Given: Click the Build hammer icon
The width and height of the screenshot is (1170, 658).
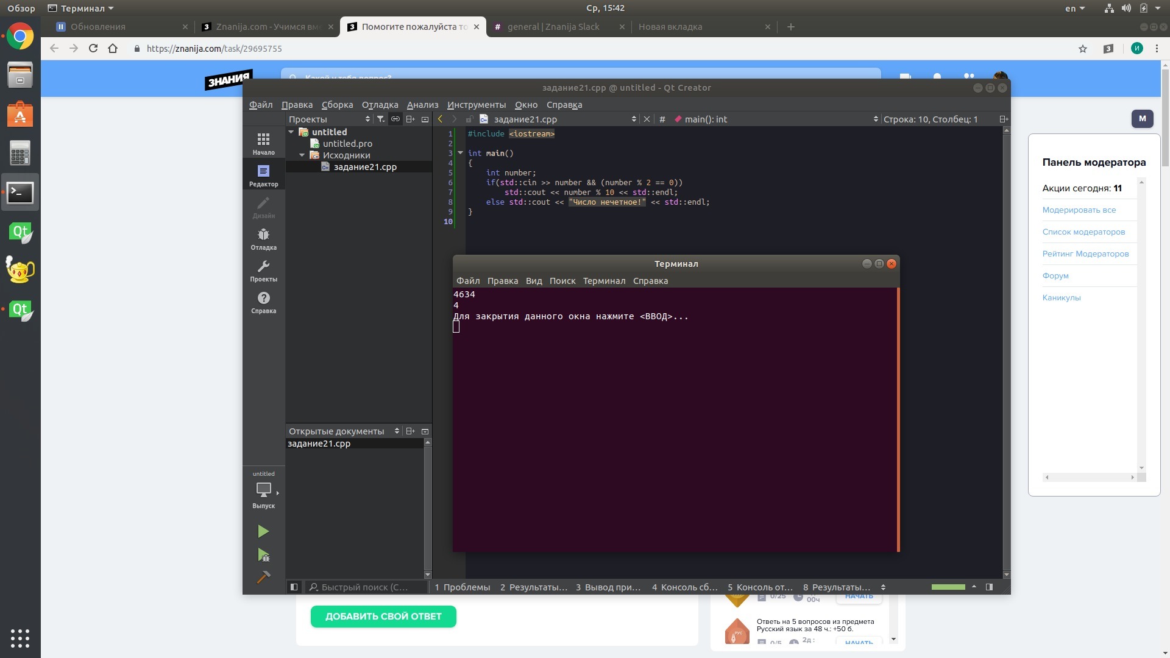Looking at the screenshot, I should click(263, 577).
